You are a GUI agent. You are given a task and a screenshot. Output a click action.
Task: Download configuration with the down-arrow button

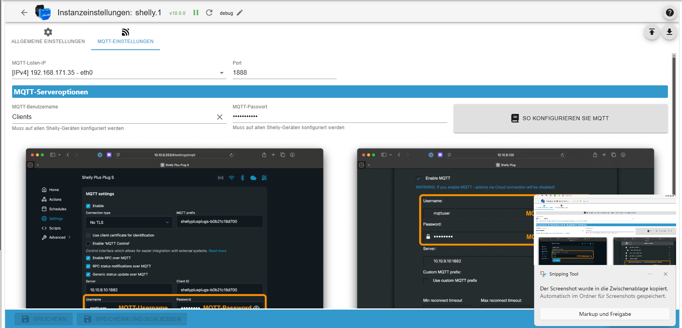tap(669, 32)
